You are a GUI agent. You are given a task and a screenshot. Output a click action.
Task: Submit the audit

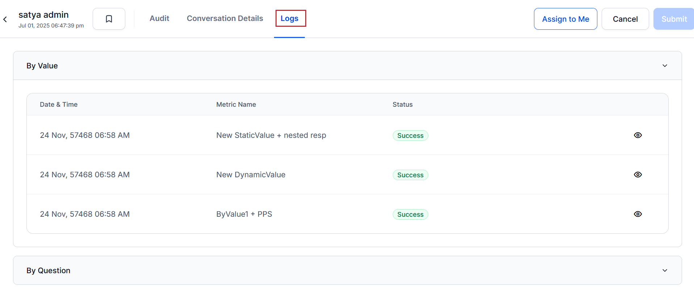click(x=674, y=19)
